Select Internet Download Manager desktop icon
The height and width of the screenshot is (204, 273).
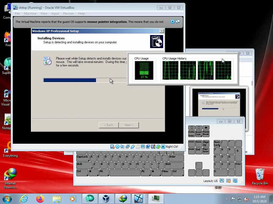pyautogui.click(x=10, y=179)
